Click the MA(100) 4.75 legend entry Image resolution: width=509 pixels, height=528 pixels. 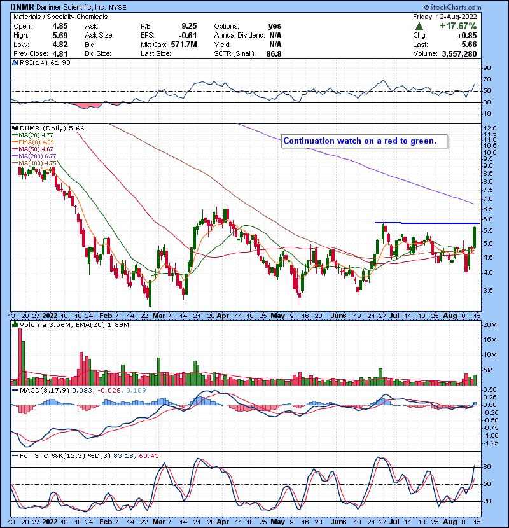[x=34, y=163]
